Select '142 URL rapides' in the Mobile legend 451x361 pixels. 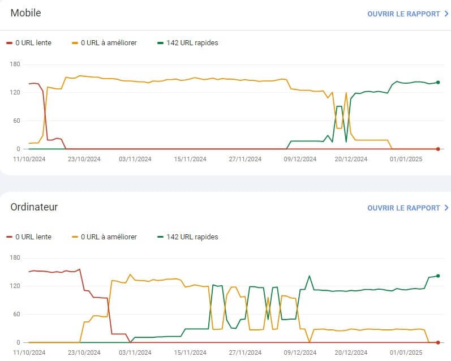pos(192,43)
